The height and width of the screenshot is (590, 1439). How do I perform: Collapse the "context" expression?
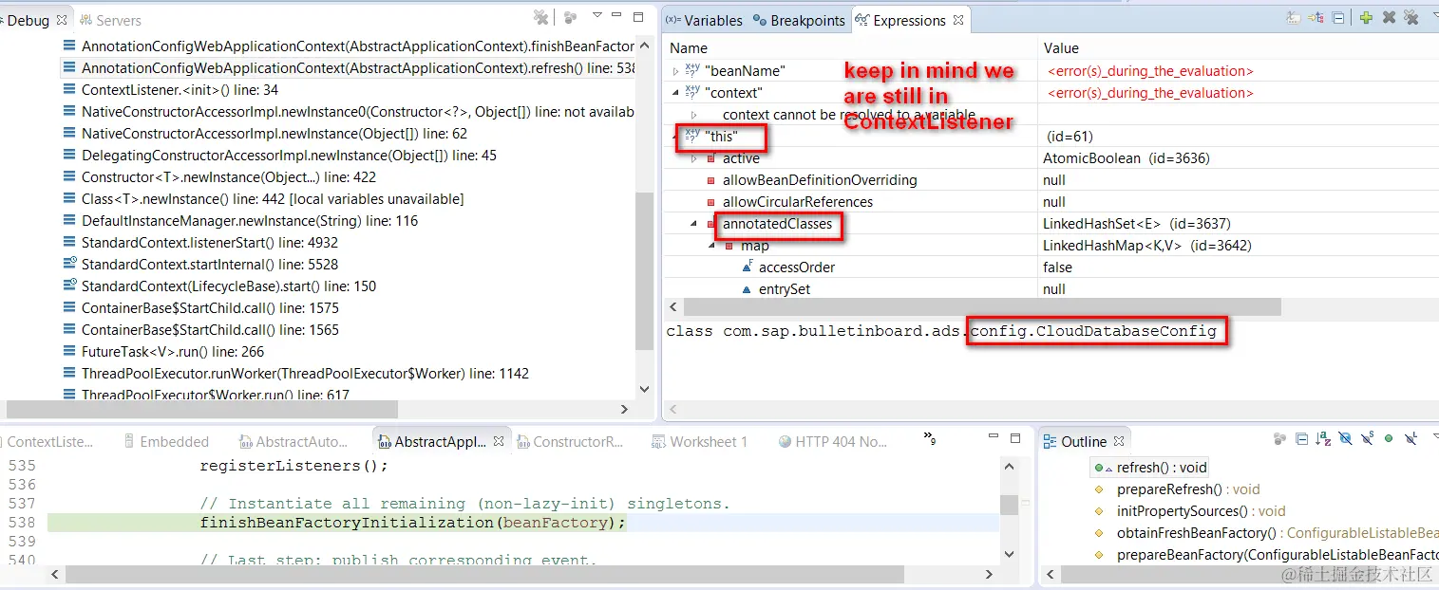click(675, 93)
